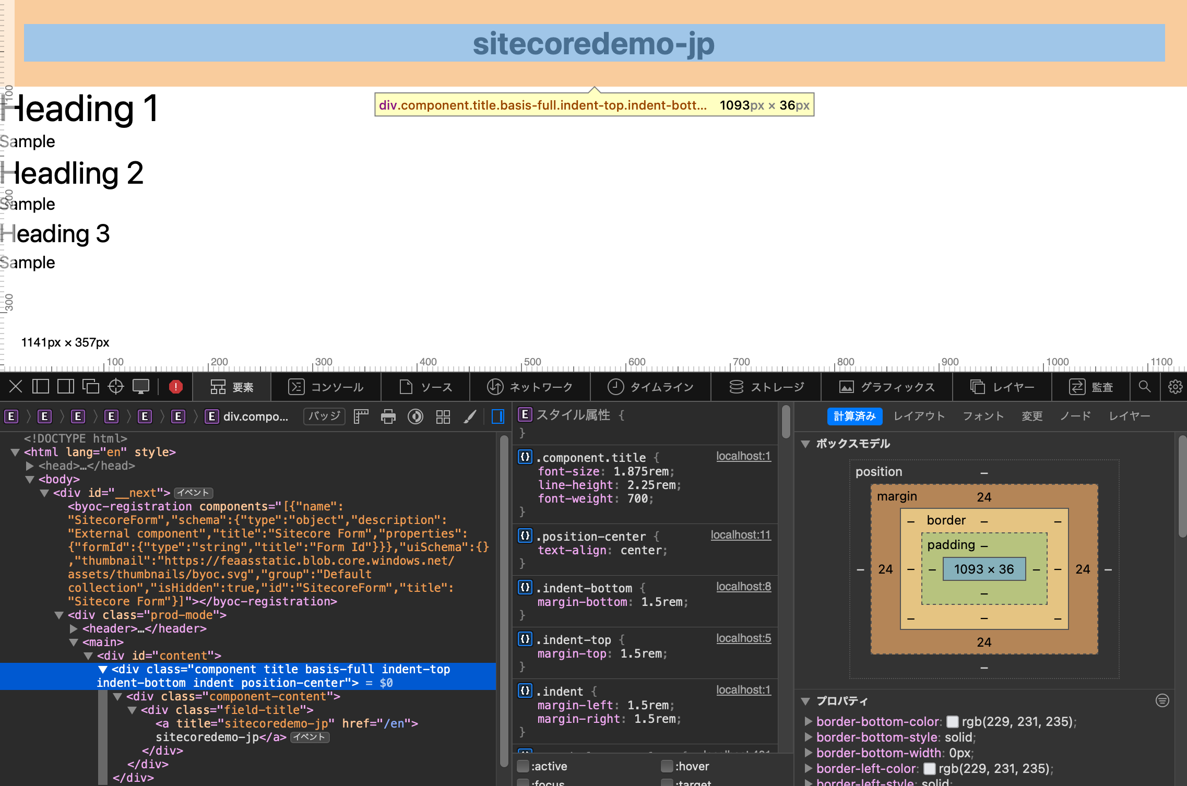This screenshot has height=786, width=1187.
Task: Click the first E breadcrumb icon
Action: pyautogui.click(x=11, y=416)
